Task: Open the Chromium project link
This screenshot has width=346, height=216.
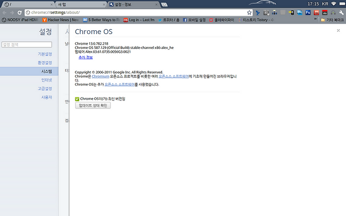Action: tap(100, 76)
